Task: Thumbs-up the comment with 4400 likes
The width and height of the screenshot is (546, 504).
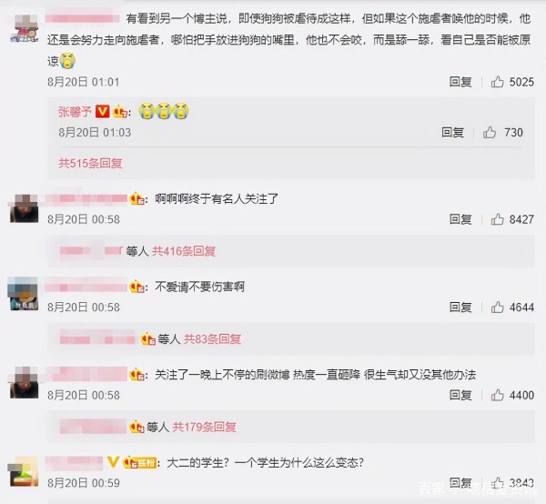Action: click(497, 395)
